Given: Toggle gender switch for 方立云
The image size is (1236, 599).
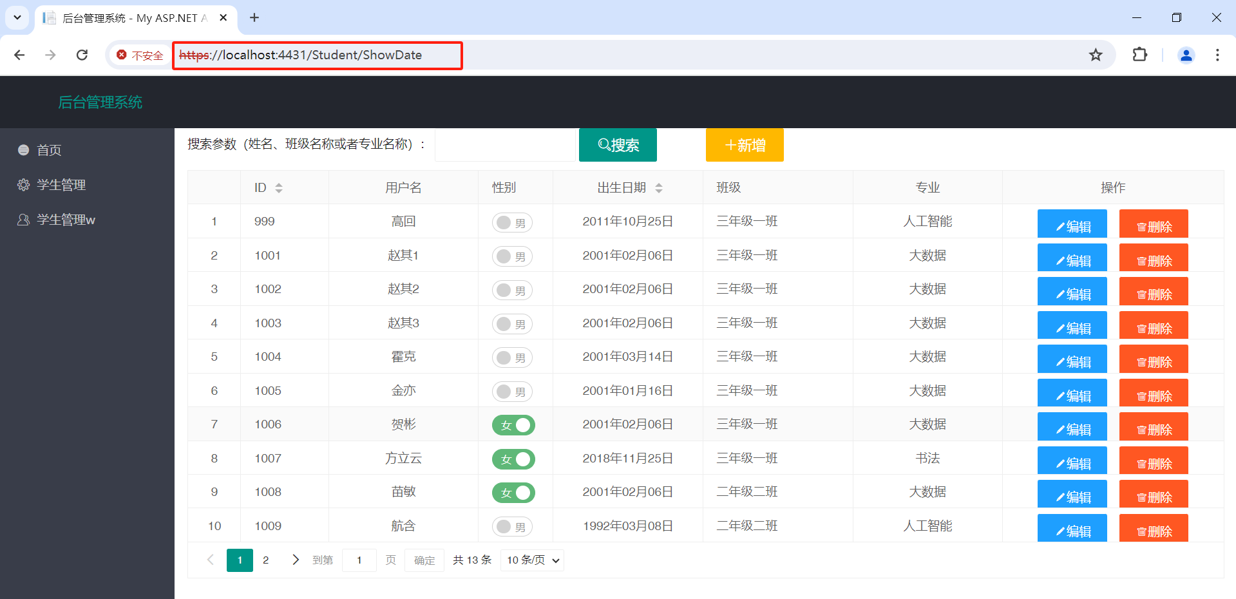Looking at the screenshot, I should coord(513,459).
